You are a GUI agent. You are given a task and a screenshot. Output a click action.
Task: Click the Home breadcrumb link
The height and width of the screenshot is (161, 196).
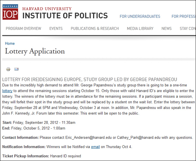point(10,43)
